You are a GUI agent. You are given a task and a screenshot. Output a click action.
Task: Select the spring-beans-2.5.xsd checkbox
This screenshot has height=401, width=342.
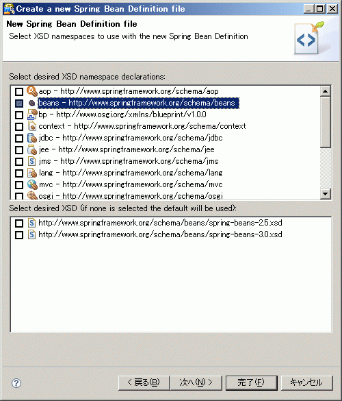click(19, 223)
